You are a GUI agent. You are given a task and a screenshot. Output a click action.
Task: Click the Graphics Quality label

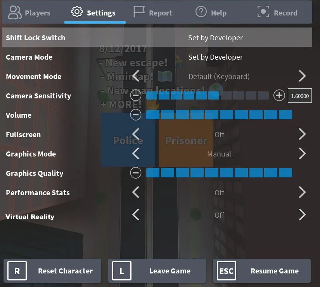pos(35,173)
